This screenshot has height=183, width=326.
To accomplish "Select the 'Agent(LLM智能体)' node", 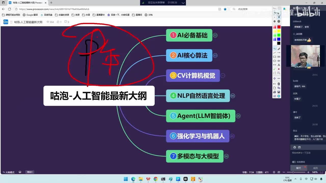I will 201,116.
